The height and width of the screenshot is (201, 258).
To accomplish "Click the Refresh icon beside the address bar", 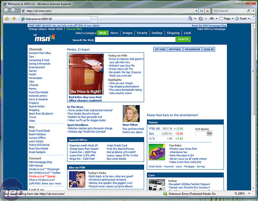I will (x=202, y=11).
